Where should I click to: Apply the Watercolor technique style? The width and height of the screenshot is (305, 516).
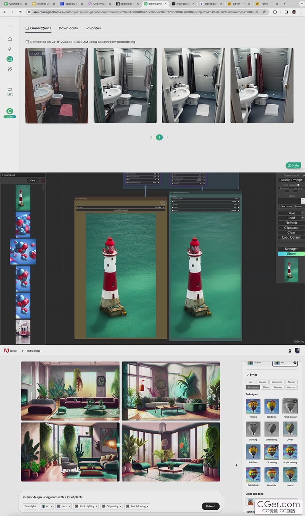[x=272, y=474]
